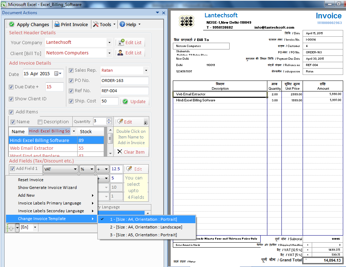
Task: Enable the Description checkbox
Action: (x=40, y=122)
